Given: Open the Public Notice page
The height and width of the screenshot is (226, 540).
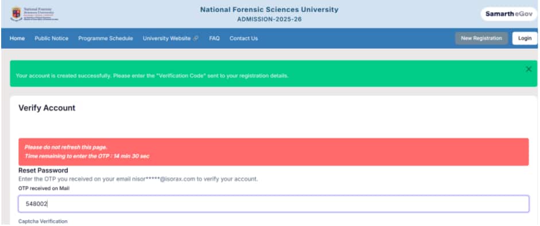Looking at the screenshot, I should click(51, 38).
